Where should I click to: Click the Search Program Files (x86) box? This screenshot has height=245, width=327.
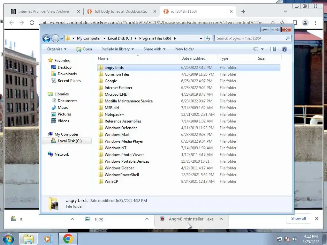(x=253, y=38)
